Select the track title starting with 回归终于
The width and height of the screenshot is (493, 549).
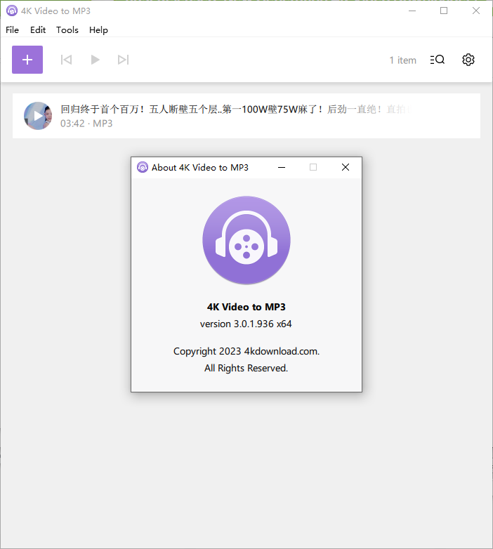[x=235, y=110]
